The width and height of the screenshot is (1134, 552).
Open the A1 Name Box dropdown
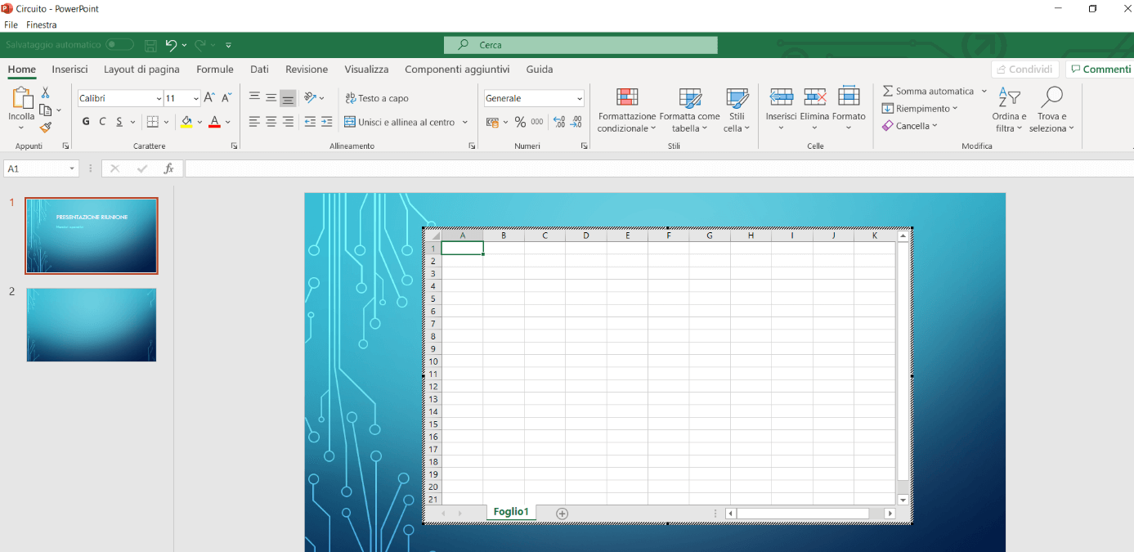click(72, 168)
